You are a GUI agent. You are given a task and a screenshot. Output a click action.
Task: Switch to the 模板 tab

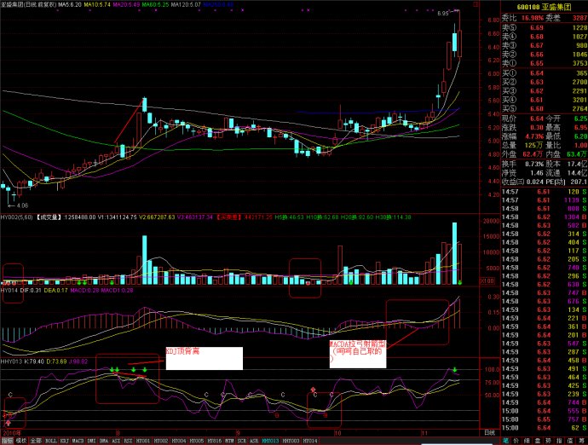click(21, 441)
